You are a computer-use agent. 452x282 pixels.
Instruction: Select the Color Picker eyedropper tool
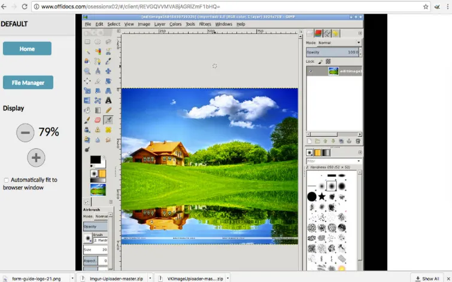(x=108, y=62)
